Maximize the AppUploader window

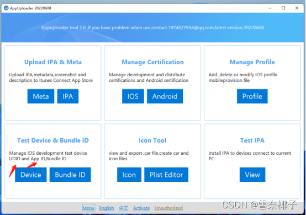coord(283,8)
